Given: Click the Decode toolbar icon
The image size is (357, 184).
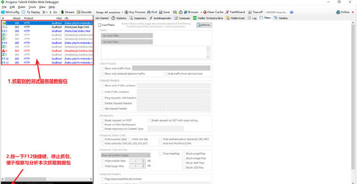Looking at the screenshot, I should pos(78,12).
